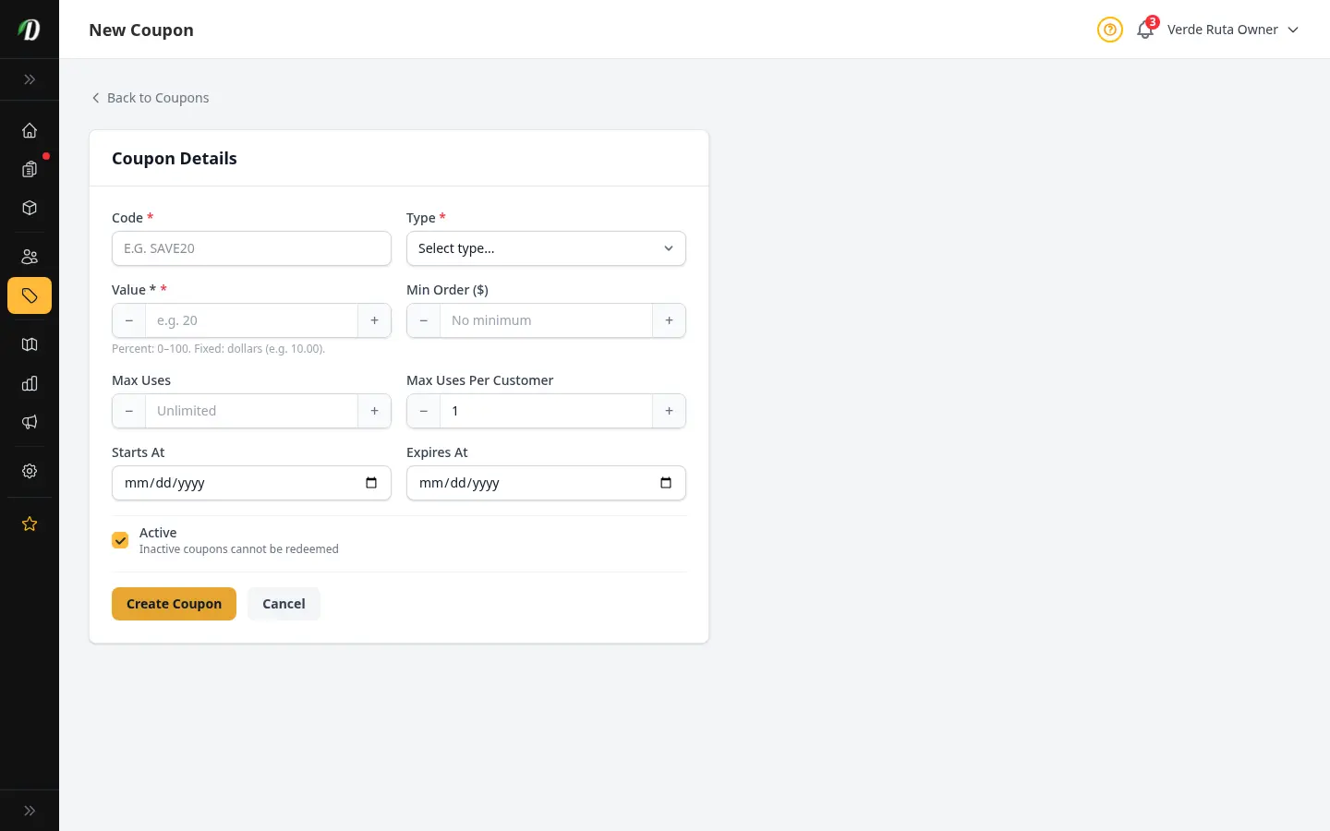Focus the Starts At date field
The height and width of the screenshot is (831, 1330).
click(251, 483)
